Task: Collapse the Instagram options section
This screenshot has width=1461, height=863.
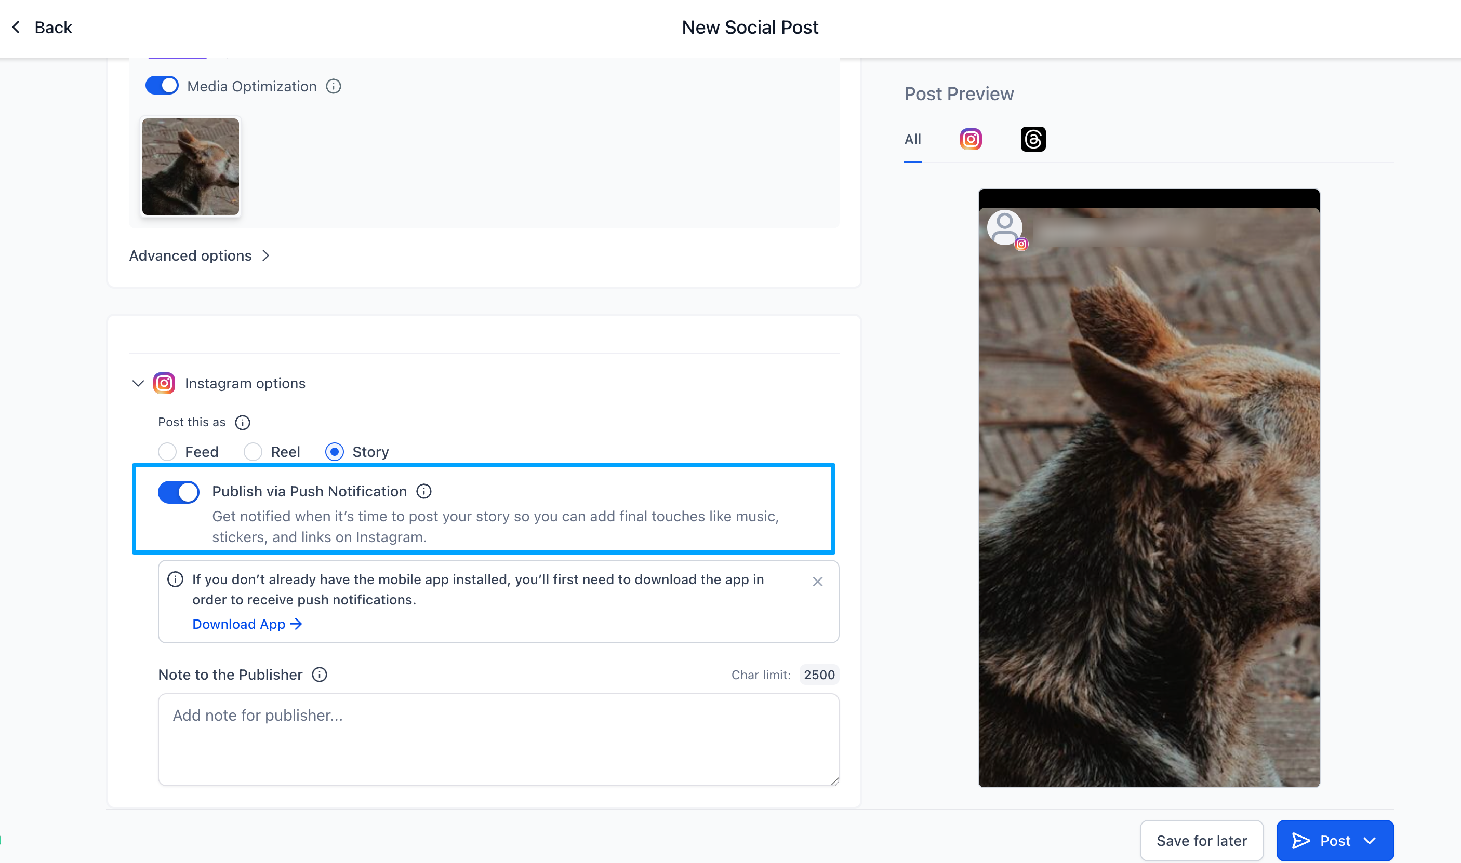Action: [138, 383]
